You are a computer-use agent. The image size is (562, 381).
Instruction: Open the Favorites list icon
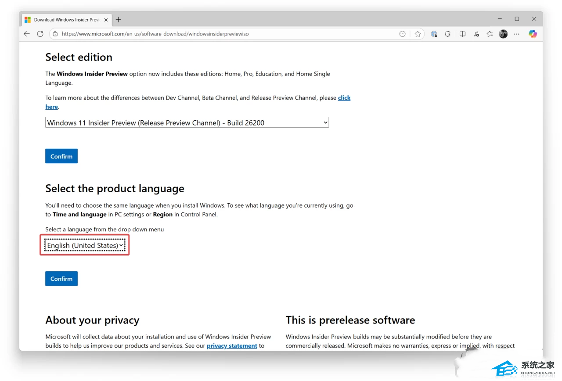click(x=490, y=34)
